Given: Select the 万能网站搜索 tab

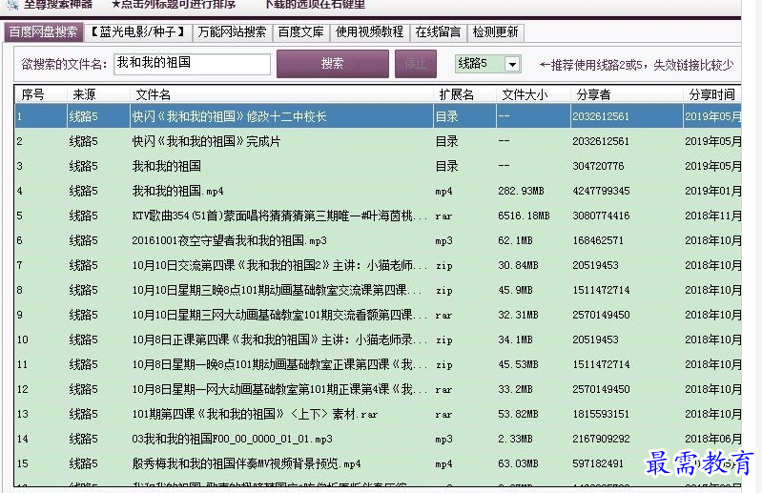Looking at the screenshot, I should point(232,32).
